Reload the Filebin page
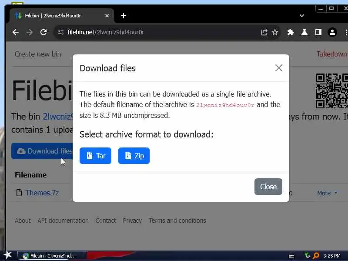348x261 pixels. 43,32
